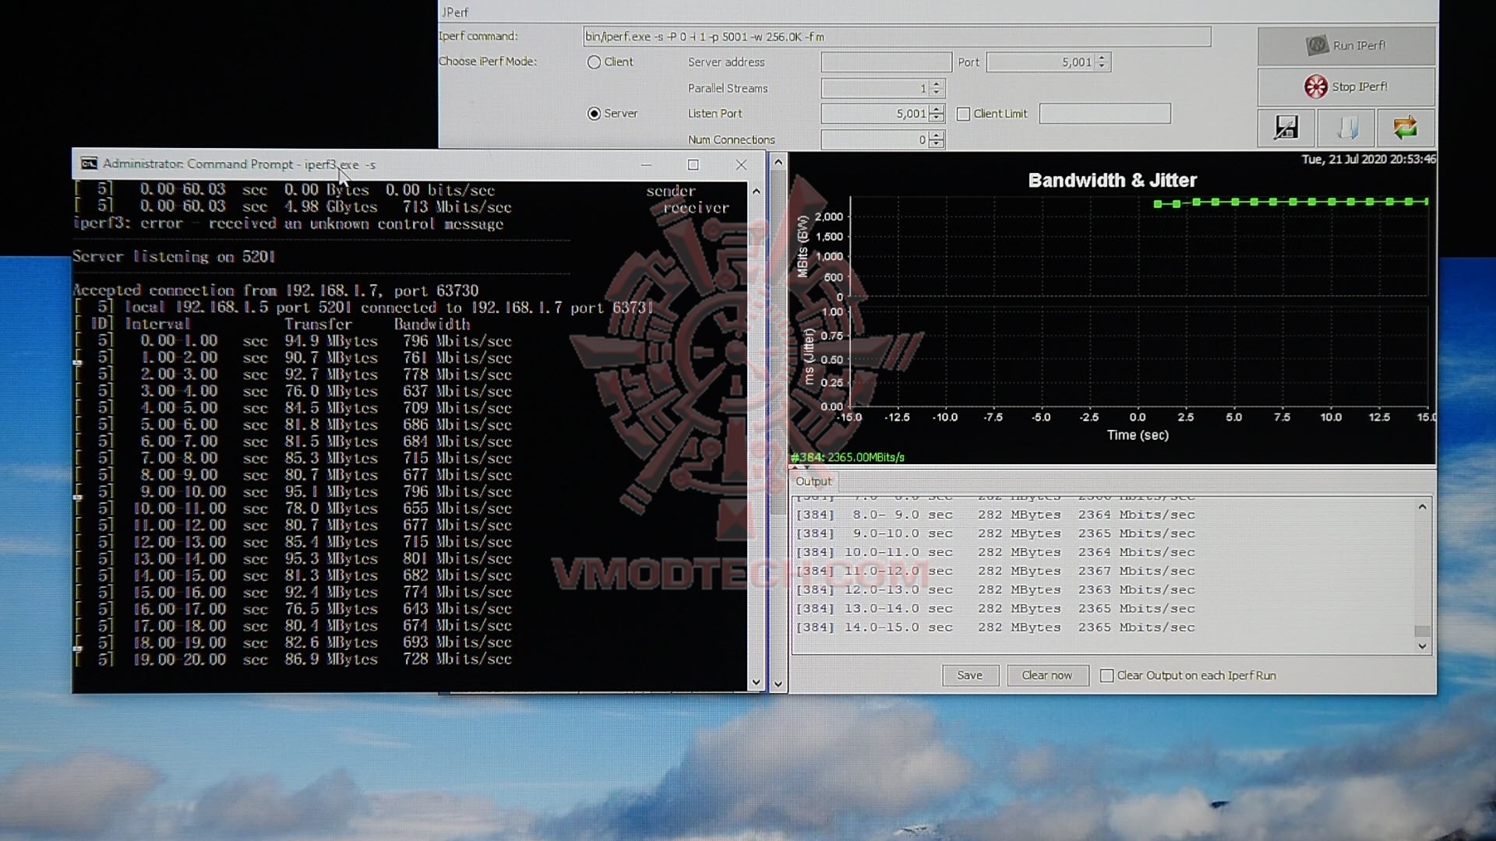Click the Save output button
Image resolution: width=1496 pixels, height=841 pixels.
coord(970,675)
